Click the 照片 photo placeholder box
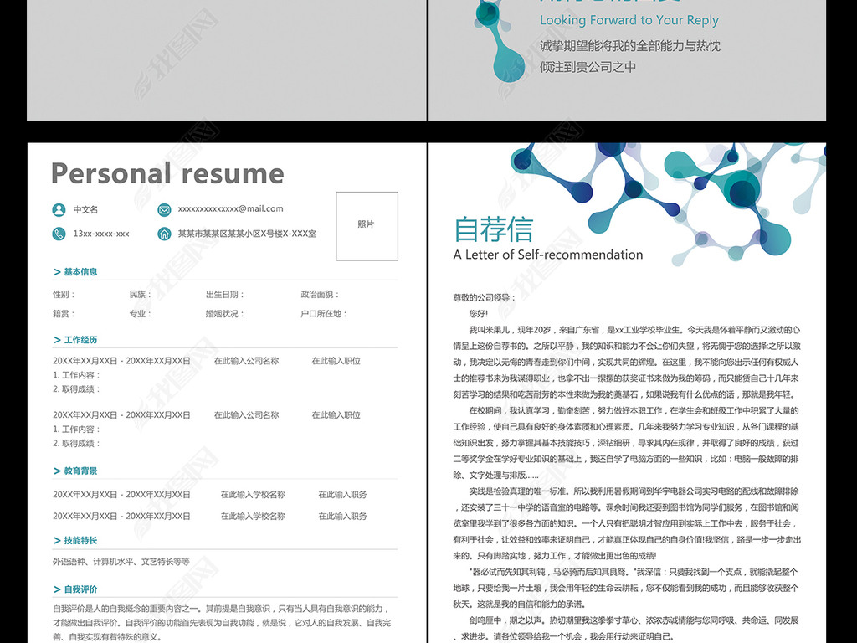 click(366, 226)
